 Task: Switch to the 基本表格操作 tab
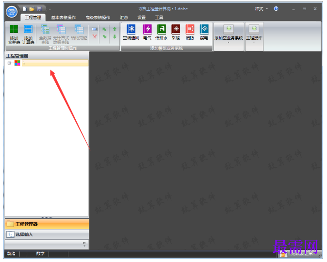point(64,17)
